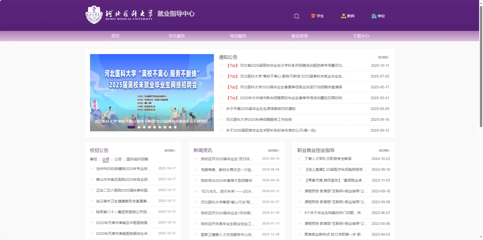Open 陆军第八十一集团军医院公开招 post
The height and width of the screenshot is (240, 483).
(x=123, y=212)
